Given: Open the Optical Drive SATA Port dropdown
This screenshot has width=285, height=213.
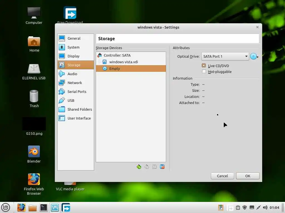Looking at the screenshot, I should (x=225, y=56).
